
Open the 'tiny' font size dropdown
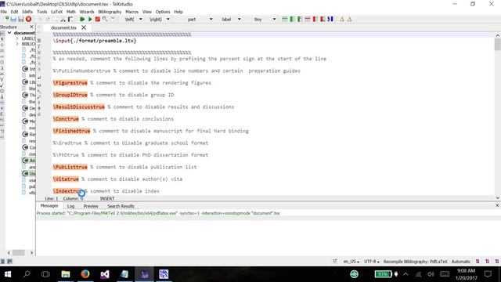point(274,19)
